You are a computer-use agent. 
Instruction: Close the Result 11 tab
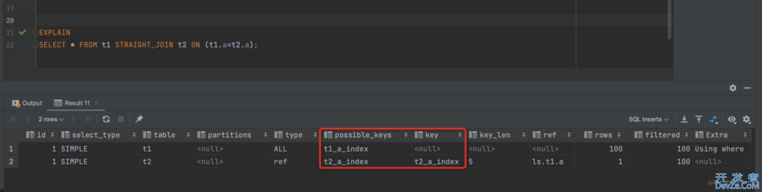[96, 103]
